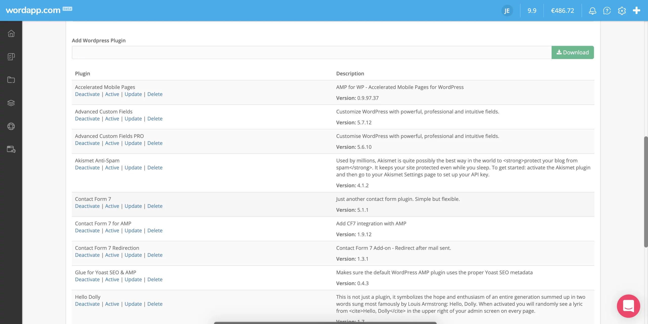Click the 'Plugin' column header
Viewport: 648px width, 324px height.
pyautogui.click(x=83, y=74)
